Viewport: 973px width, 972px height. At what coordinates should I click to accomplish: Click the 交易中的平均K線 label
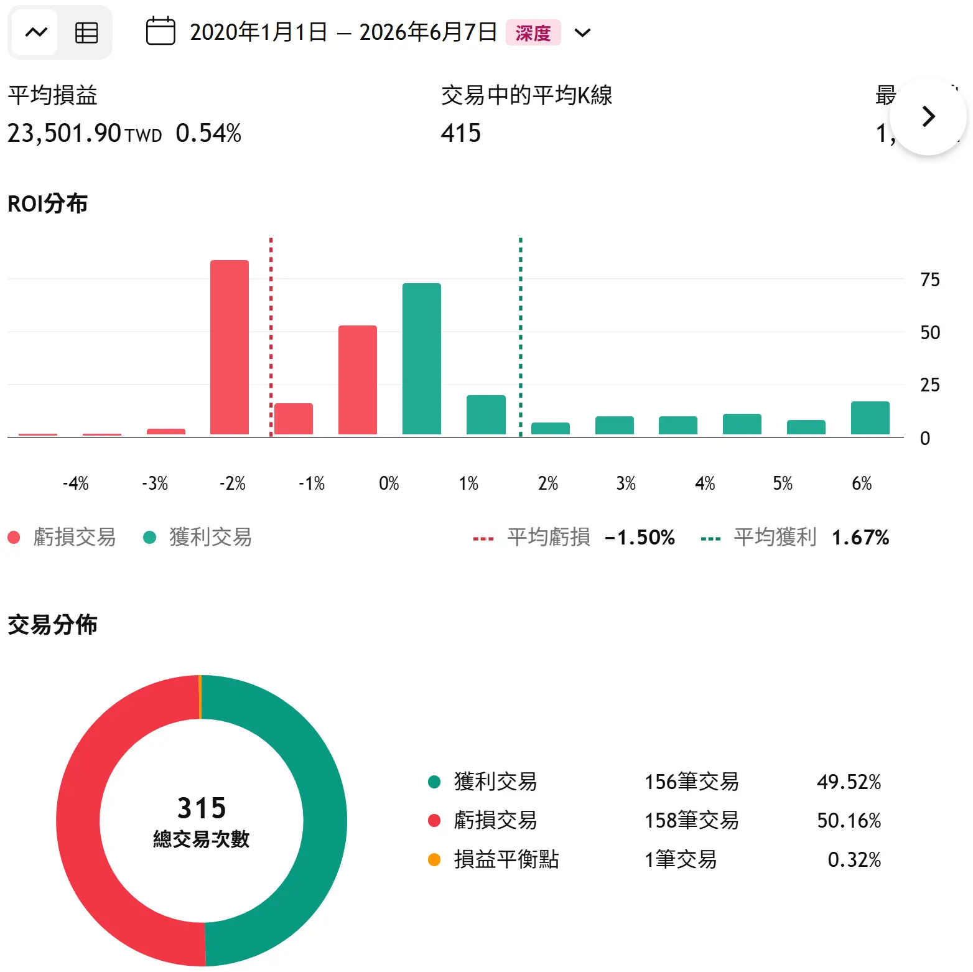(x=527, y=95)
